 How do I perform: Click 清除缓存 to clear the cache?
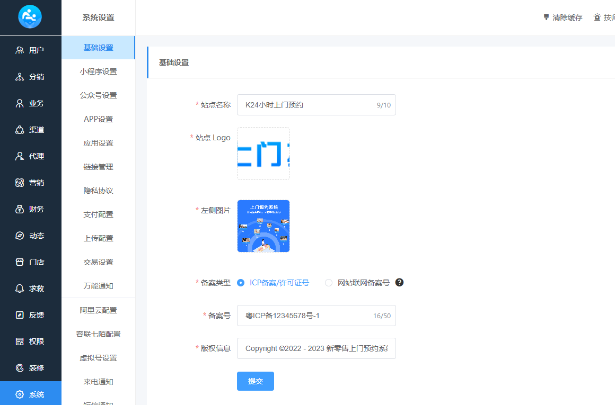click(x=564, y=16)
